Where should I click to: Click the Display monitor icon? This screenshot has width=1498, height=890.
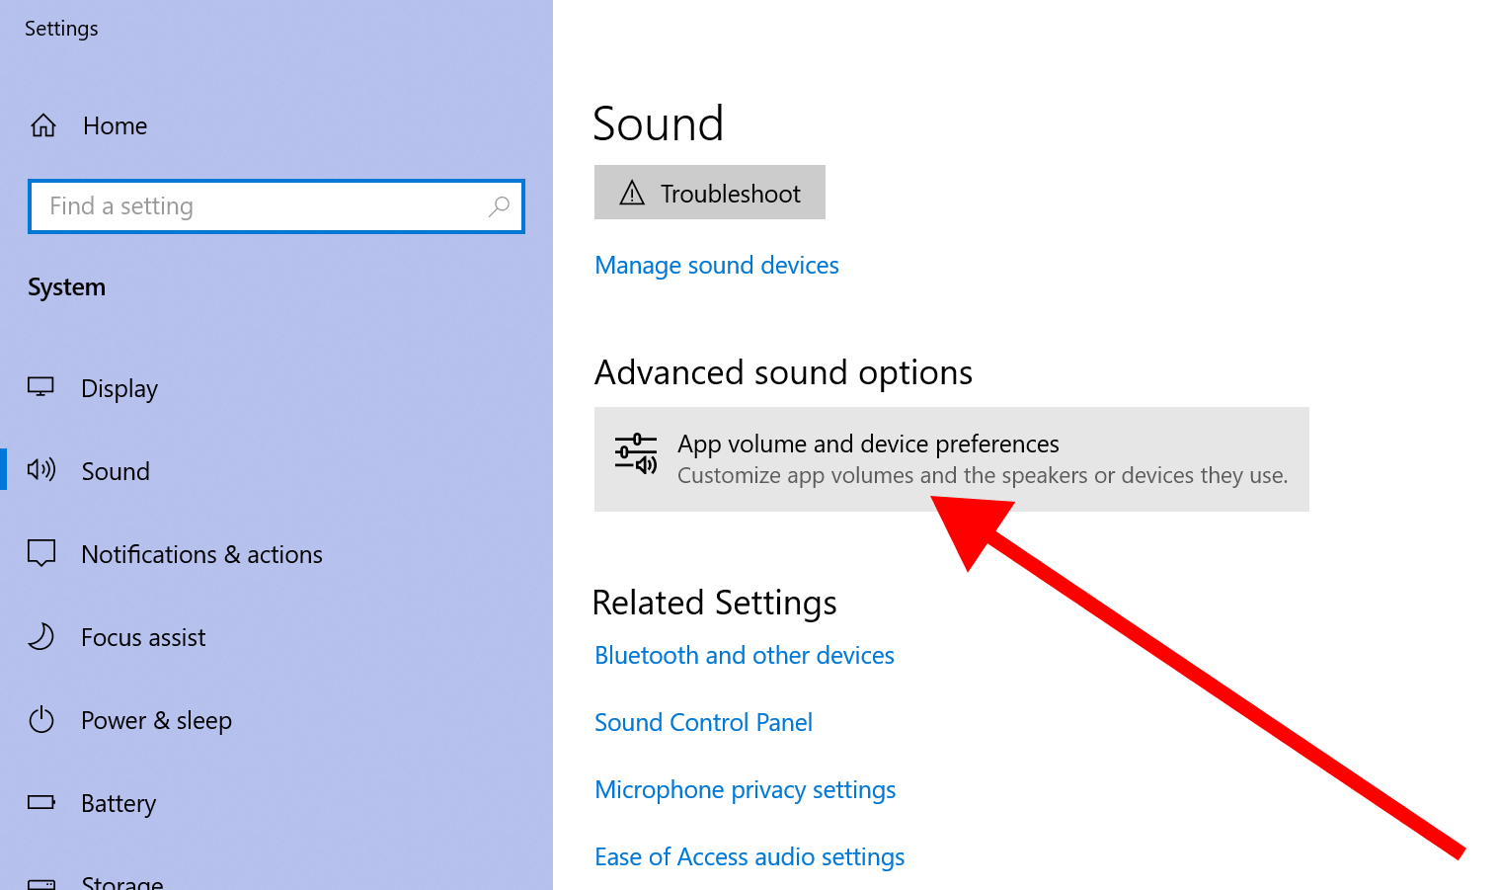point(40,387)
